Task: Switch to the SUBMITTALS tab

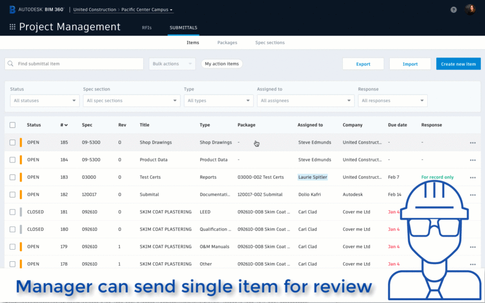Action: (183, 27)
